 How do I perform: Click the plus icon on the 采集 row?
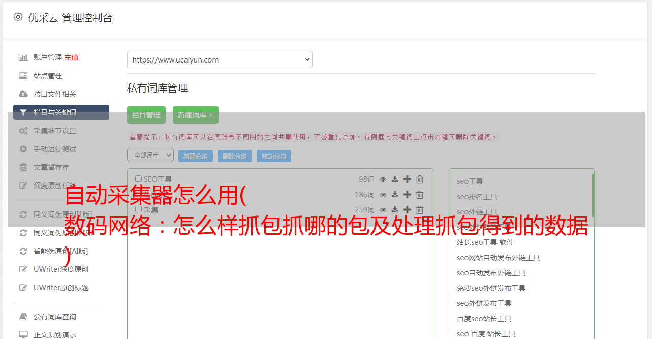click(x=407, y=210)
